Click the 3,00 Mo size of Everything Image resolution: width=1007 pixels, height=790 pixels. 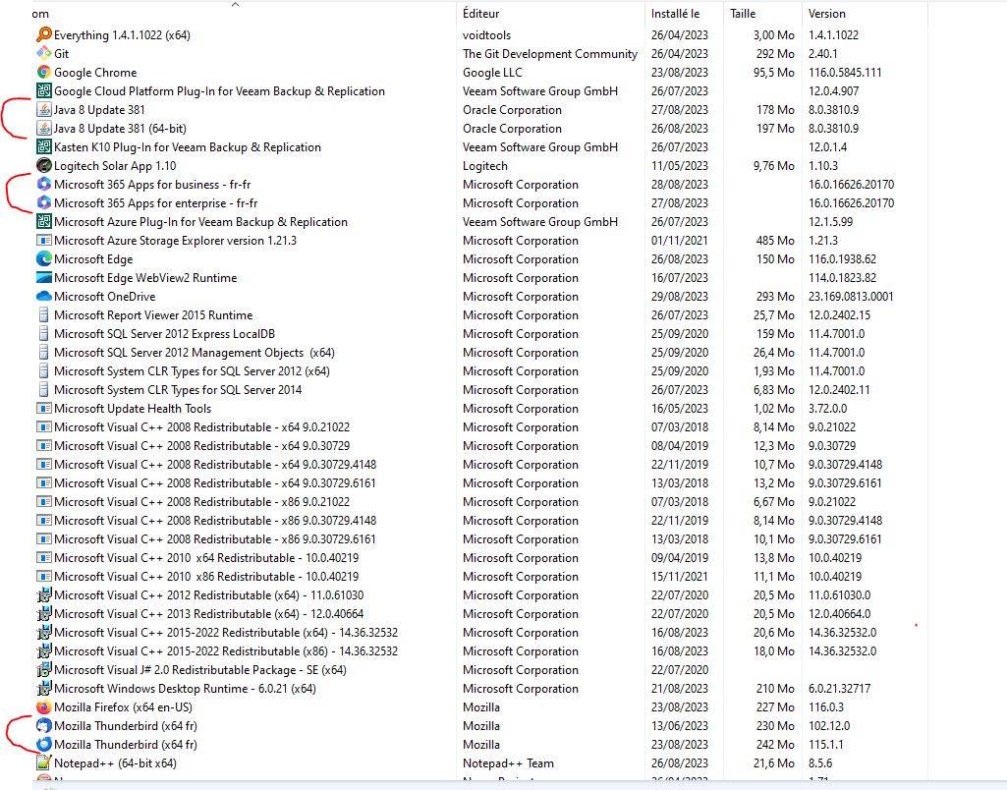click(773, 34)
